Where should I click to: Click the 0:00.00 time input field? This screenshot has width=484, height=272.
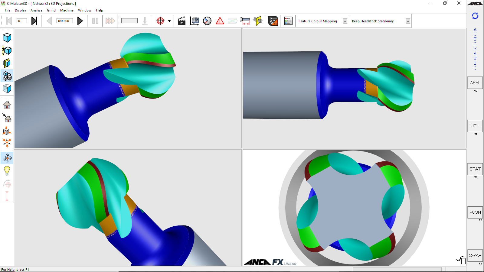pyautogui.click(x=64, y=21)
